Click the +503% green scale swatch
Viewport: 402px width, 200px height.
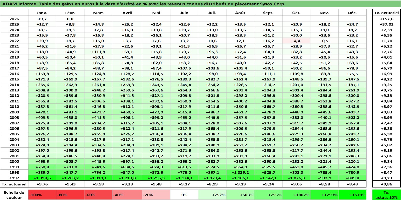point(240,195)
